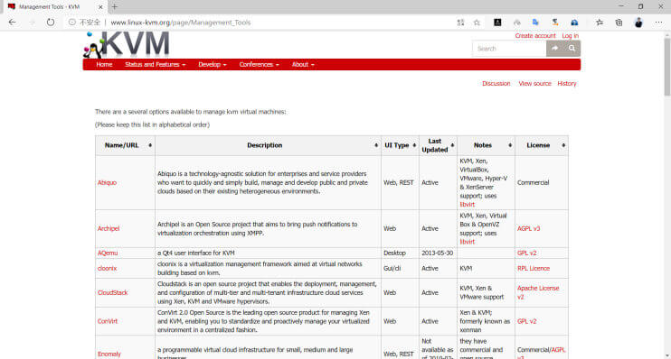Open the Collections toolbar icon
Screen dimensions: 671x359
[619, 23]
